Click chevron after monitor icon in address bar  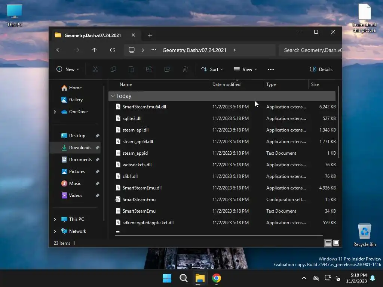tap(143, 50)
